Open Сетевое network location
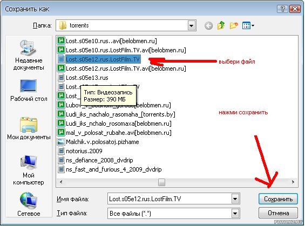Screen dimensions: 305x226 [29, 204]
